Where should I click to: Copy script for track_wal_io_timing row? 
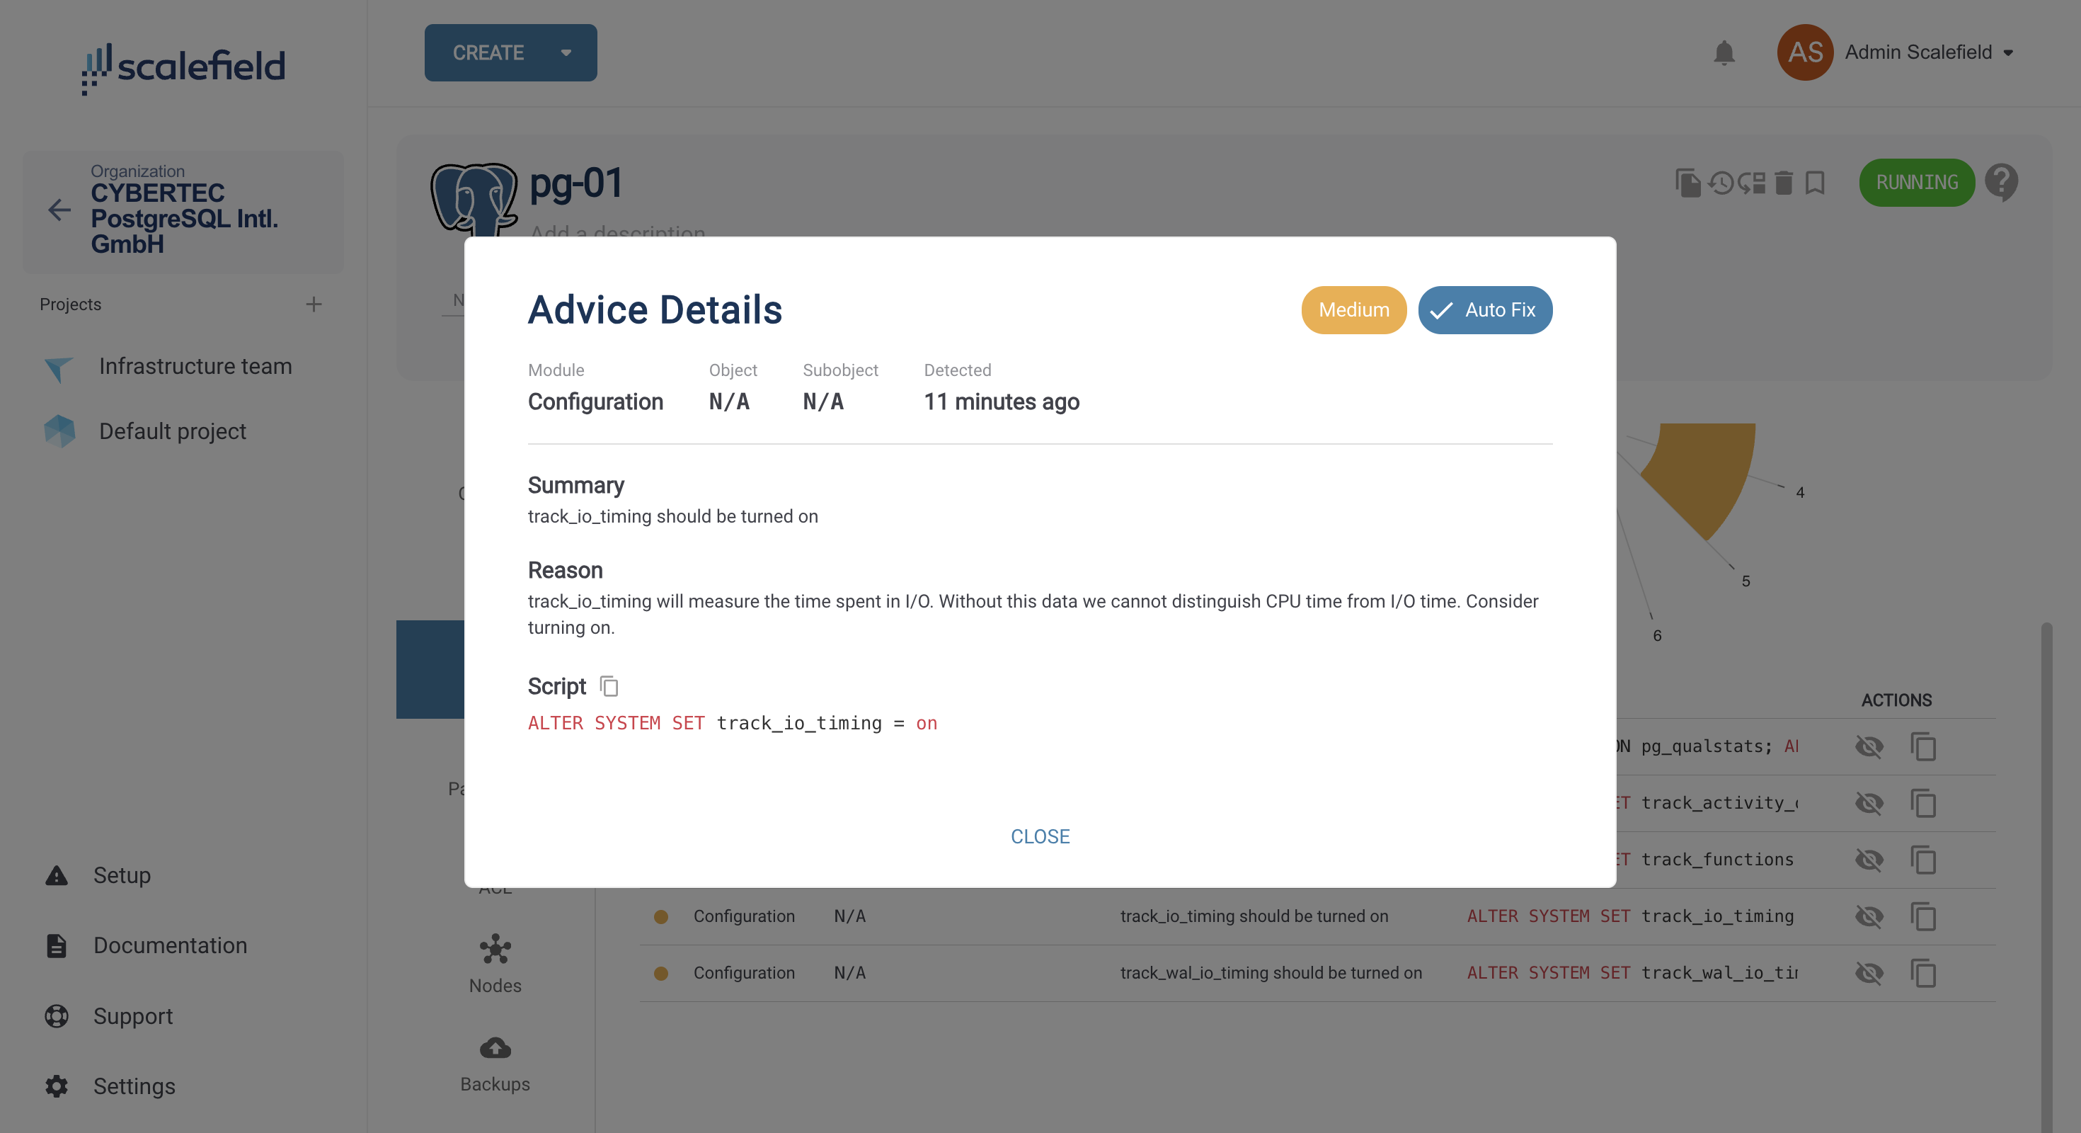point(1923,973)
